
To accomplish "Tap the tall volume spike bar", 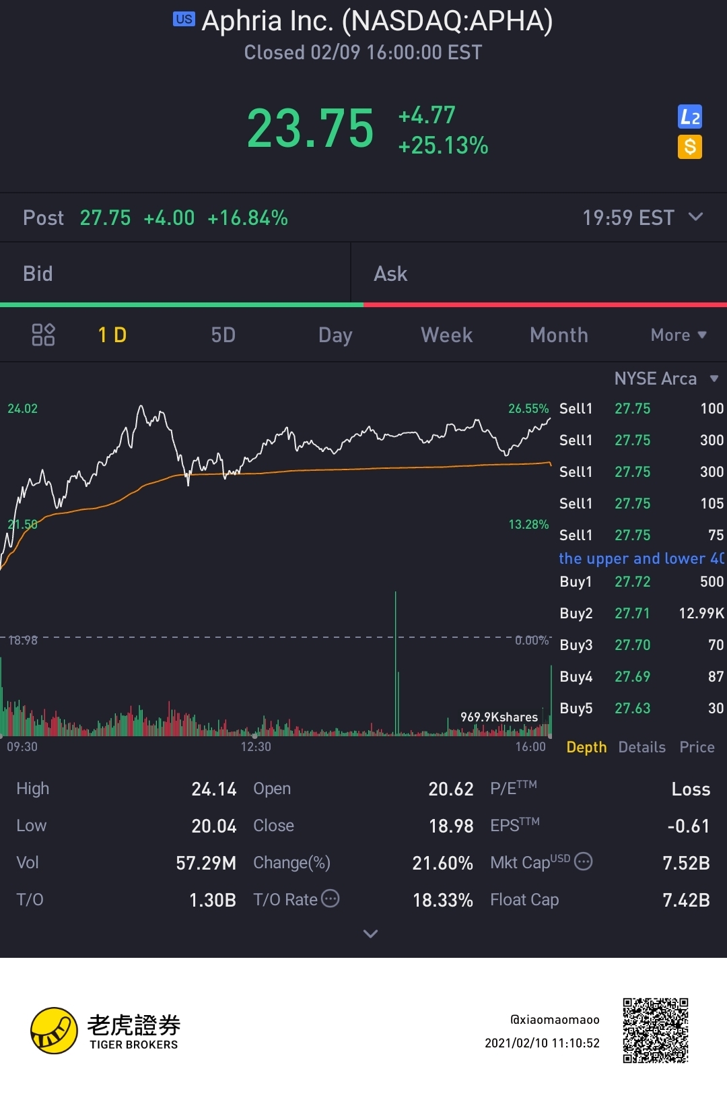I will tap(396, 663).
